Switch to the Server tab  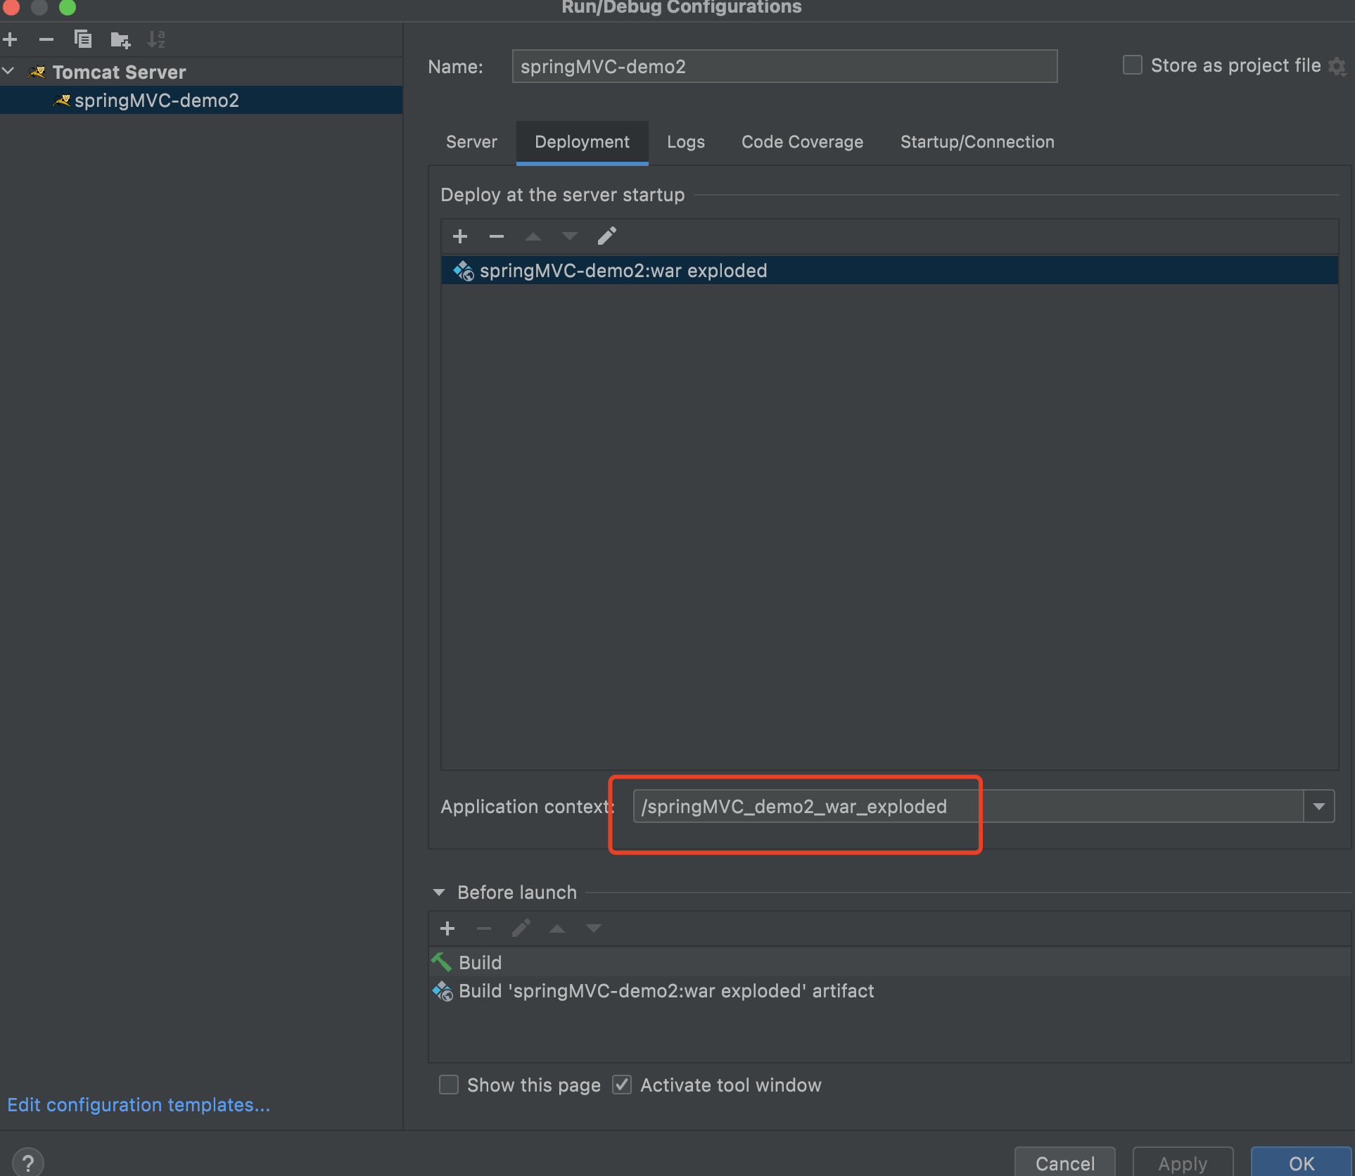(x=471, y=142)
